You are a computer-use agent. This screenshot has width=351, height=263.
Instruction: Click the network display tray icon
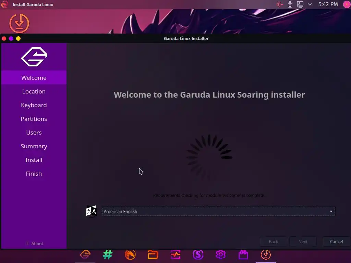coord(300,4)
